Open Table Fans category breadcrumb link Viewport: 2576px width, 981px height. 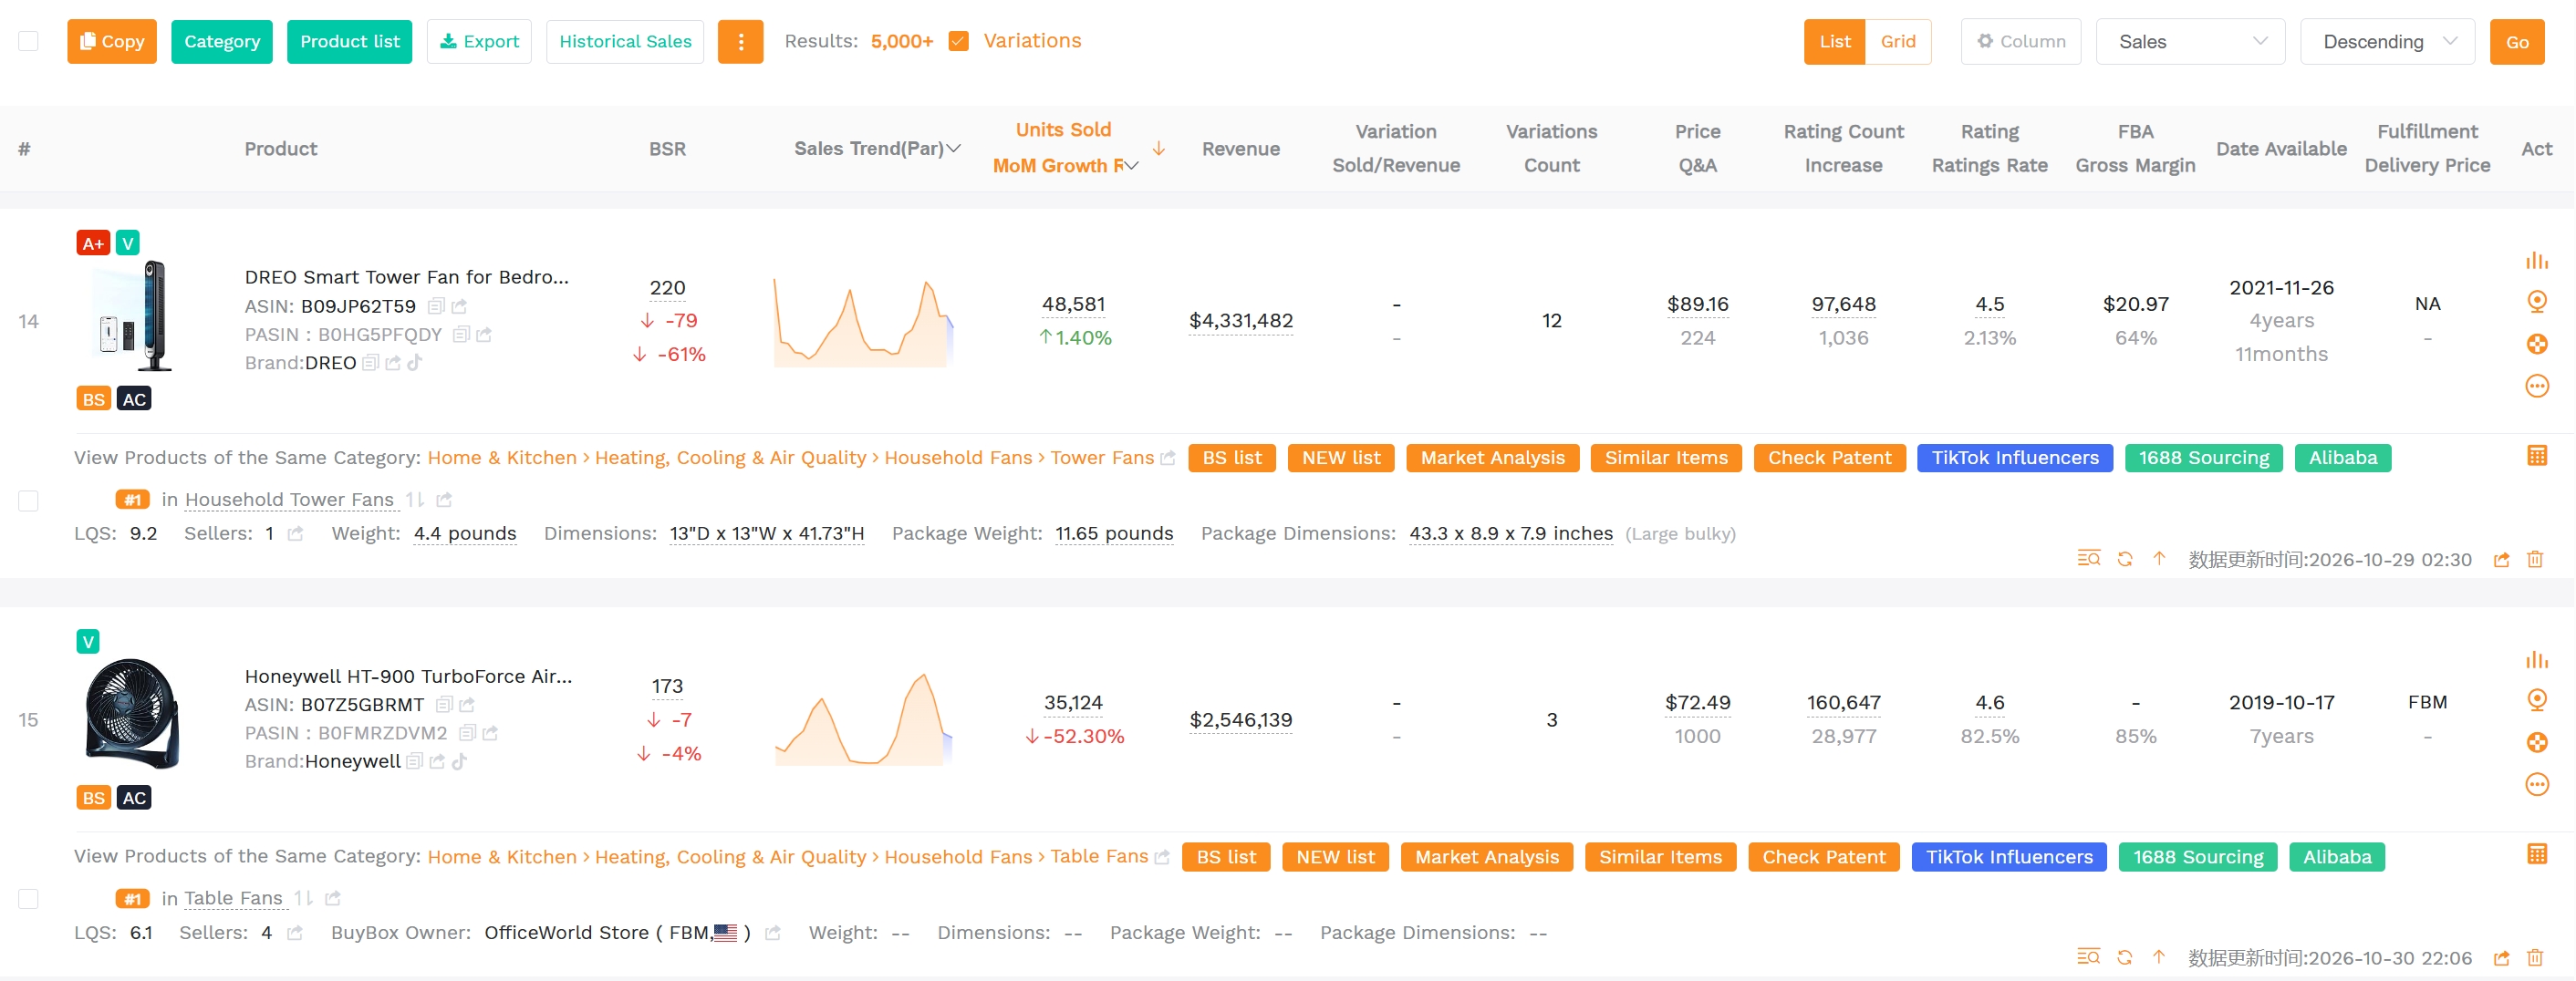tap(1098, 857)
